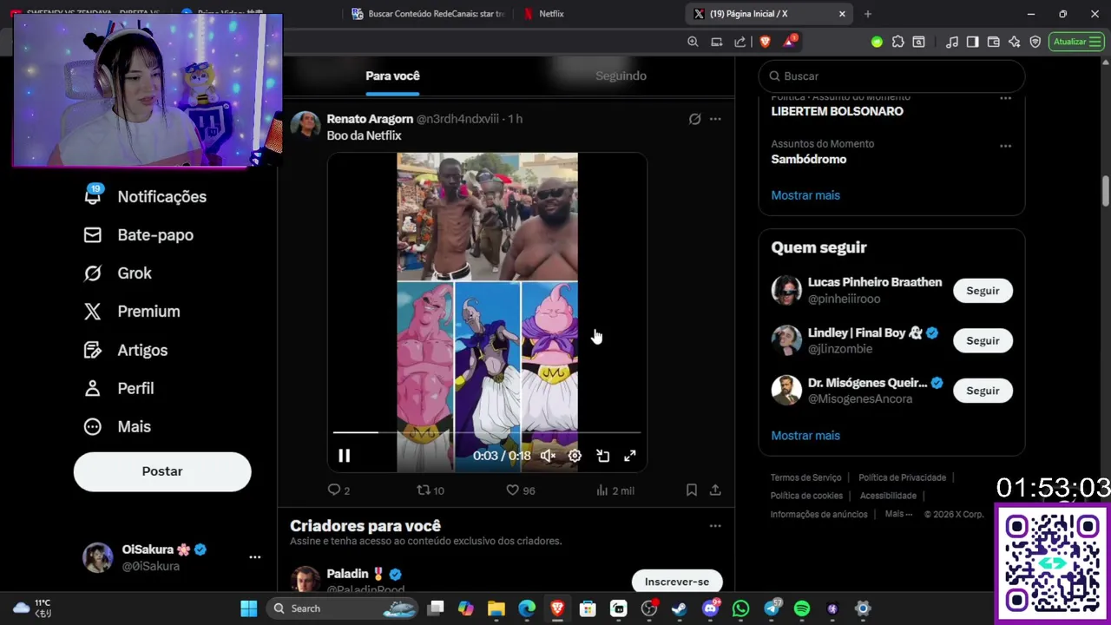Open Spotify from the taskbar
The height and width of the screenshot is (625, 1111).
pyautogui.click(x=802, y=609)
